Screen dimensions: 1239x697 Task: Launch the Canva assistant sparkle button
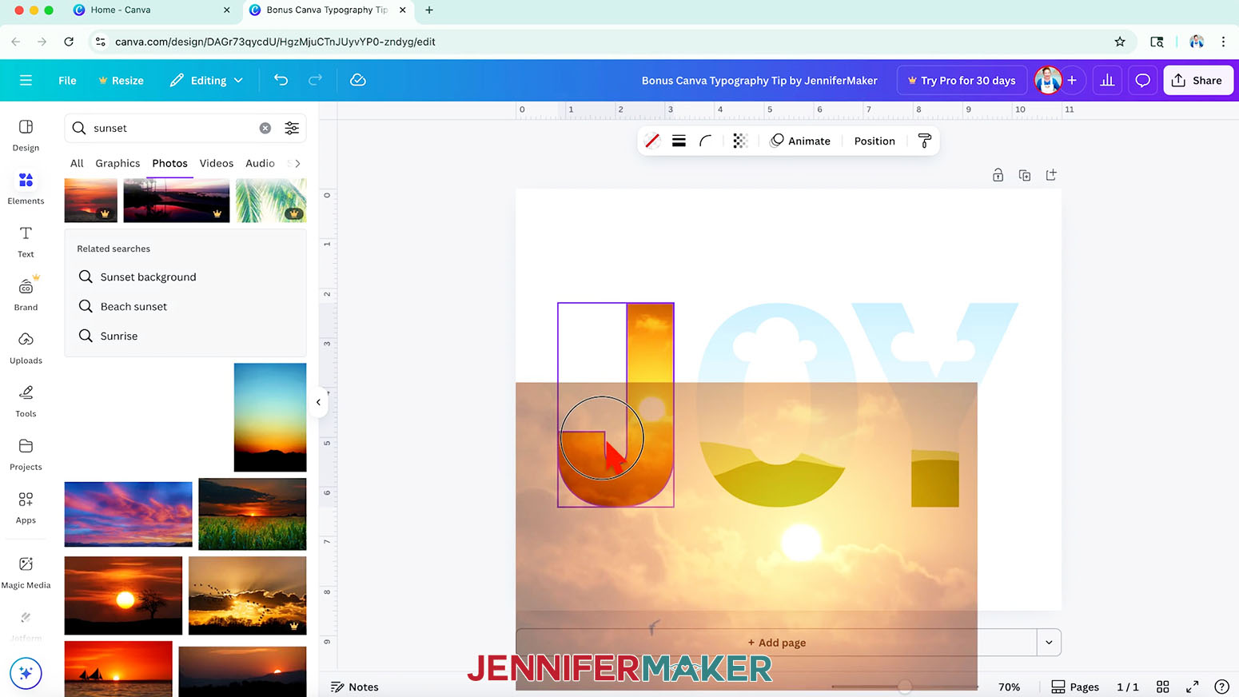pyautogui.click(x=26, y=673)
